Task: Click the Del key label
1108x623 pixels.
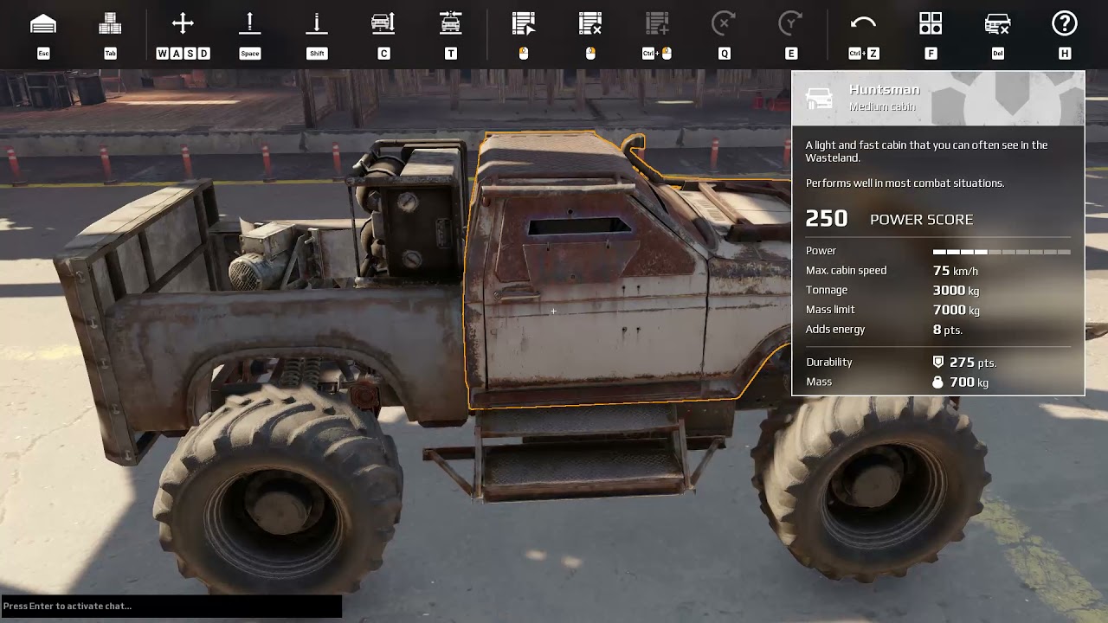Action: pyautogui.click(x=998, y=54)
